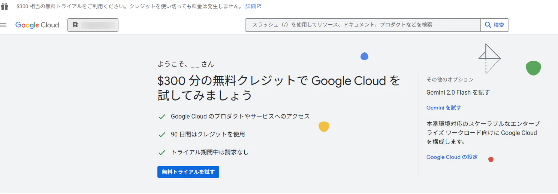Click the 無料トライアルを試す button
558x194 pixels.
[x=188, y=172]
